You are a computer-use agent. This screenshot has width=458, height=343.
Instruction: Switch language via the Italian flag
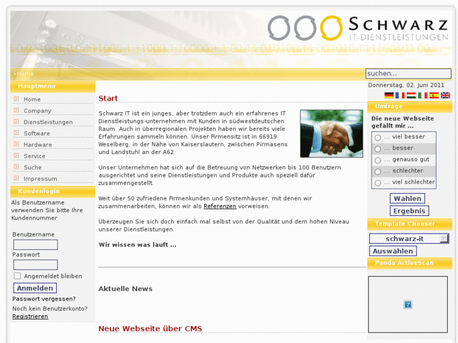click(x=423, y=95)
